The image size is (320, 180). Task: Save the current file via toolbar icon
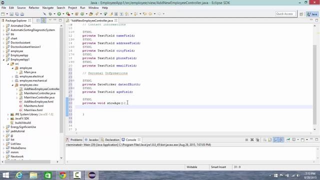coord(11,14)
